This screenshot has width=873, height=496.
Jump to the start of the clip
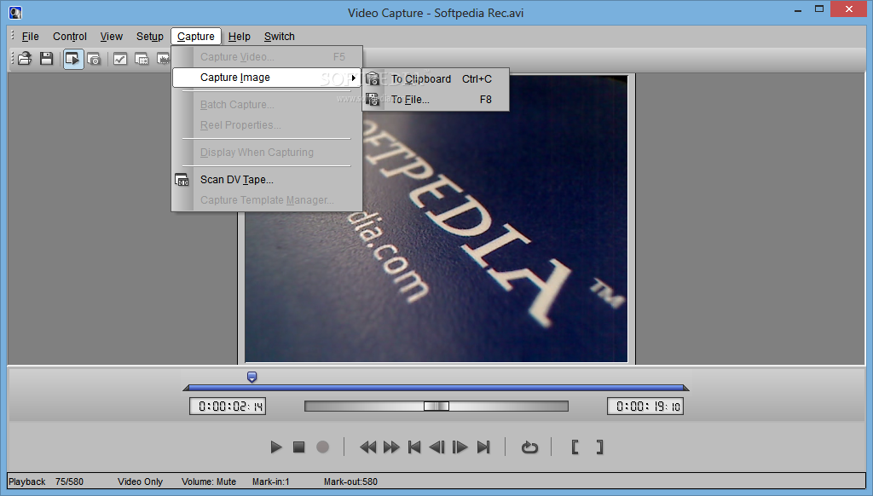click(414, 447)
